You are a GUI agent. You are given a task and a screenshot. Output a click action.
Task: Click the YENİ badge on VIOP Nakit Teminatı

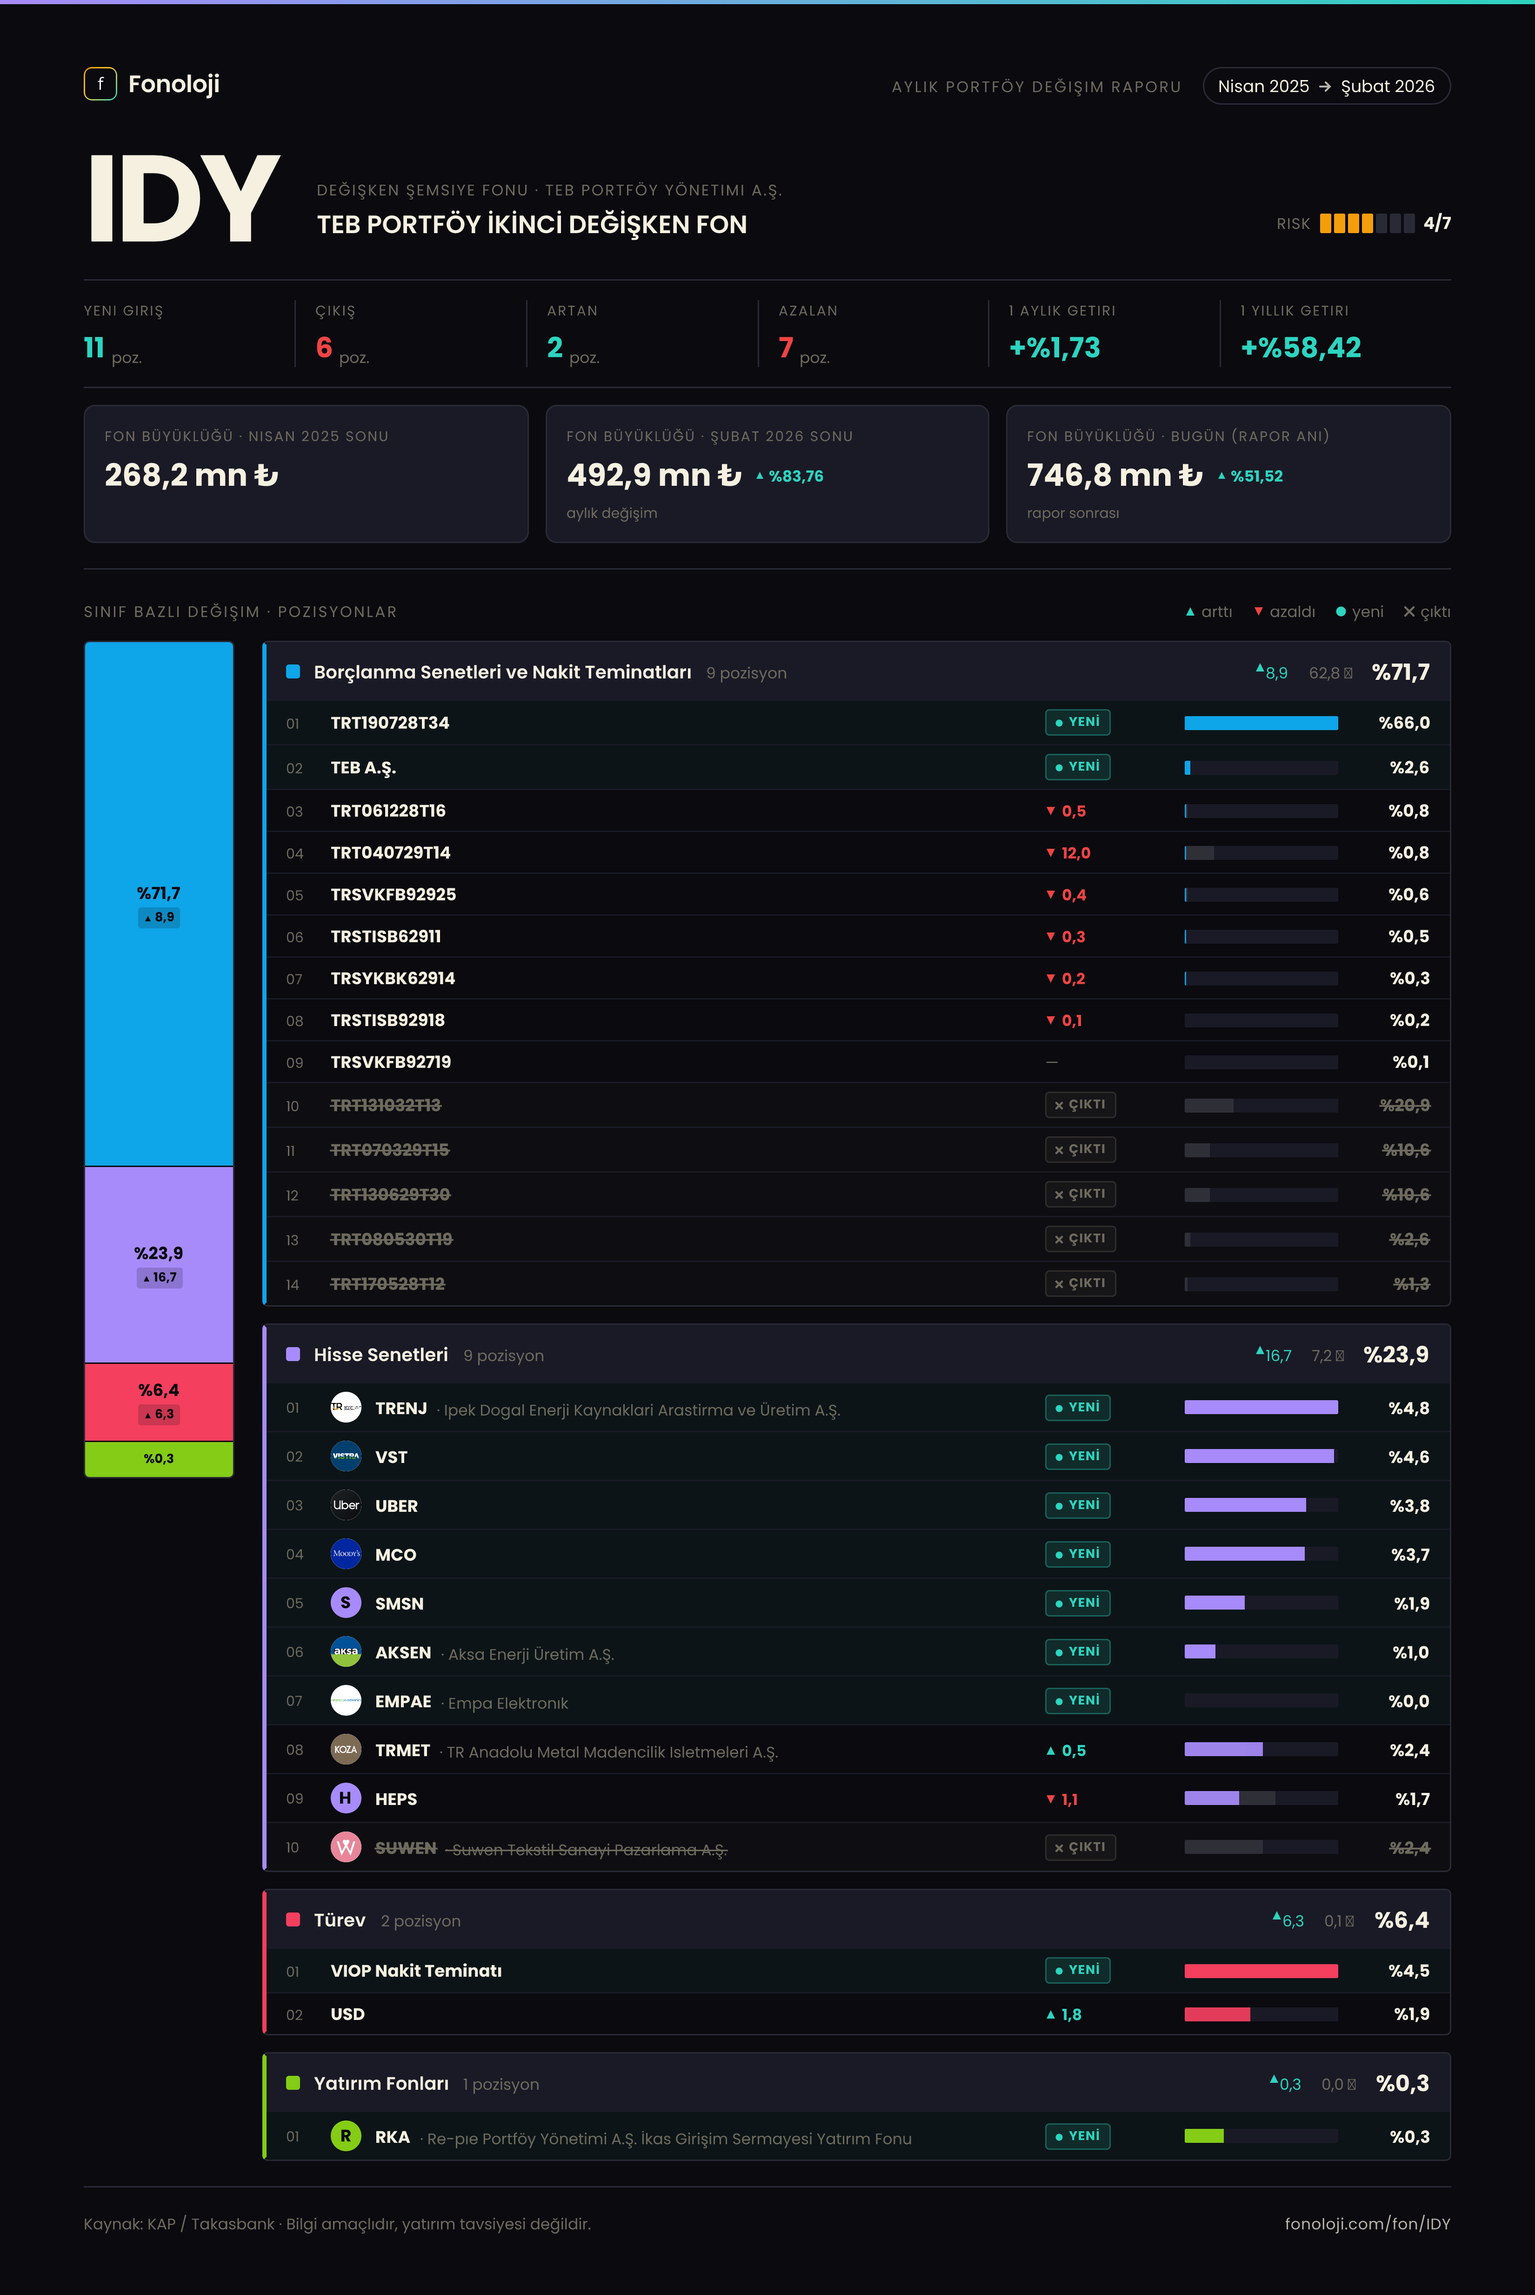[1078, 1970]
